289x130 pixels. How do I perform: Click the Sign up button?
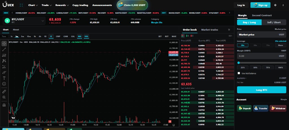(x=260, y=5)
